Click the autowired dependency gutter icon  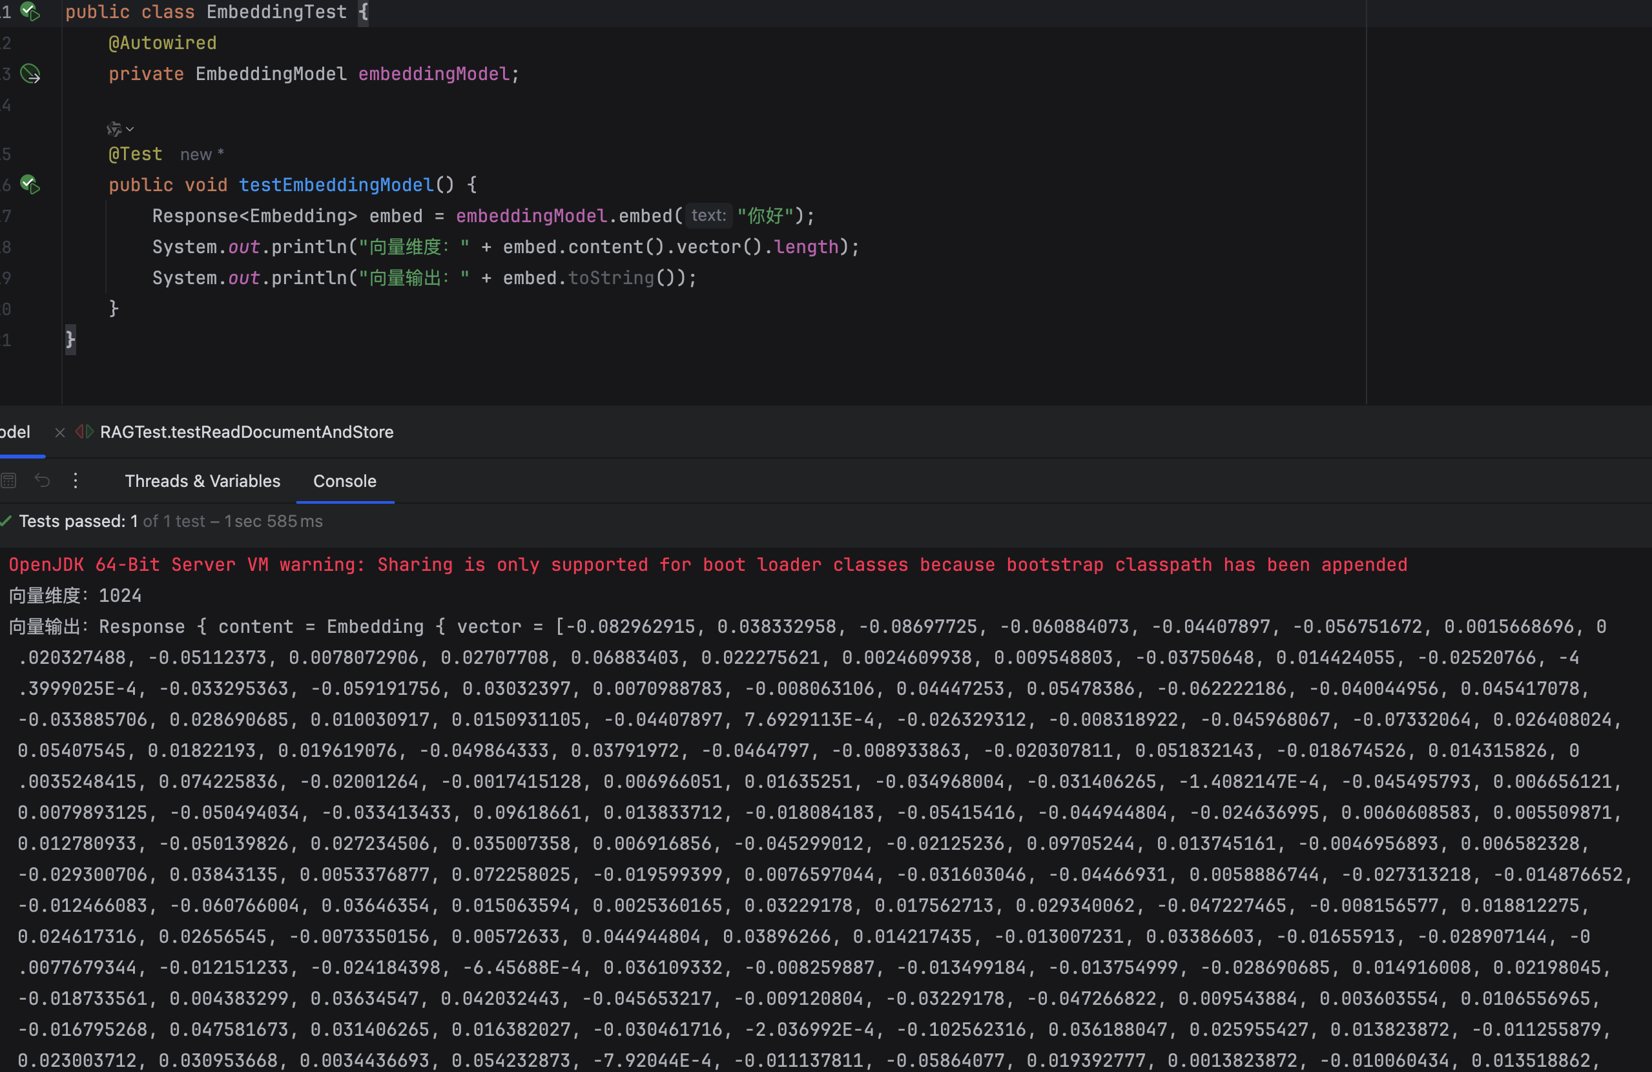point(30,74)
